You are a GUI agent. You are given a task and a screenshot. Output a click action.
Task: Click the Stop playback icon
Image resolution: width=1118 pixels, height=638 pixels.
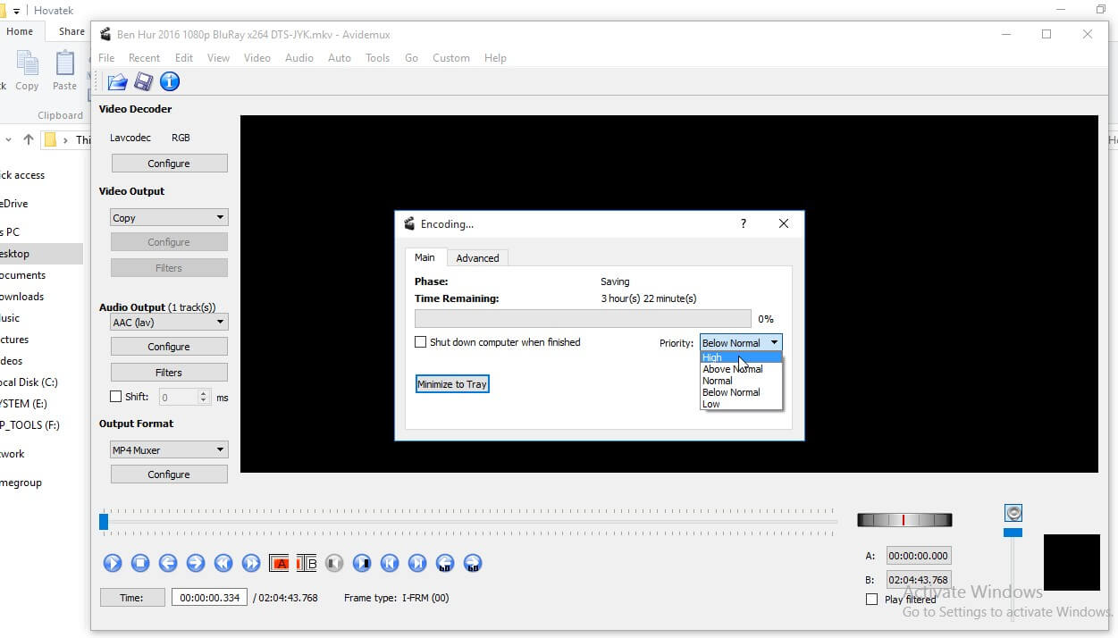click(x=139, y=563)
